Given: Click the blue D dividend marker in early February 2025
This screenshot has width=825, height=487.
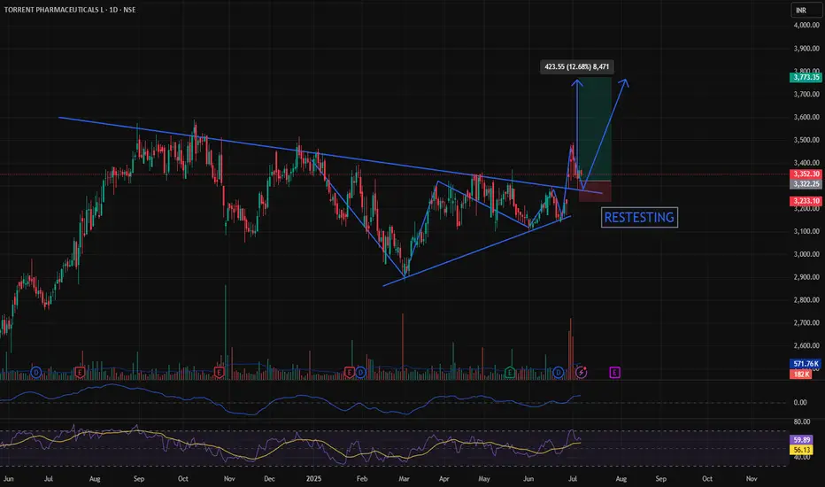Looking at the screenshot, I should (x=360, y=373).
